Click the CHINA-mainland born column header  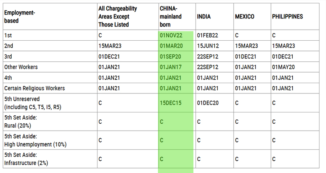(171, 17)
